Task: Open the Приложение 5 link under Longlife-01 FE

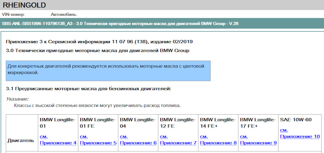Action: 98,143
